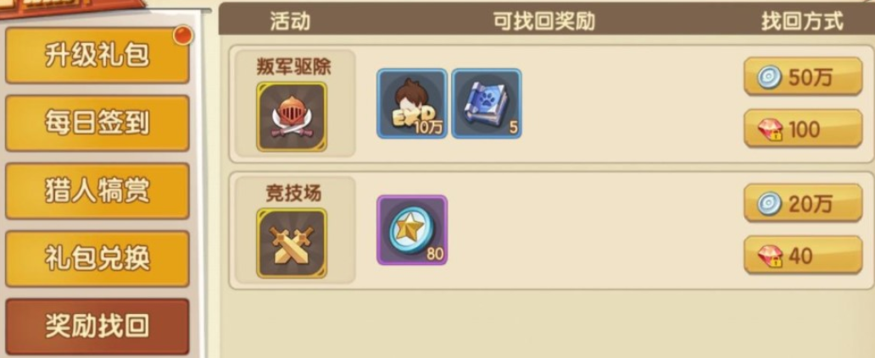875x358 pixels.
Task: Click the 叛军驱除 helmet icon
Action: 292,117
